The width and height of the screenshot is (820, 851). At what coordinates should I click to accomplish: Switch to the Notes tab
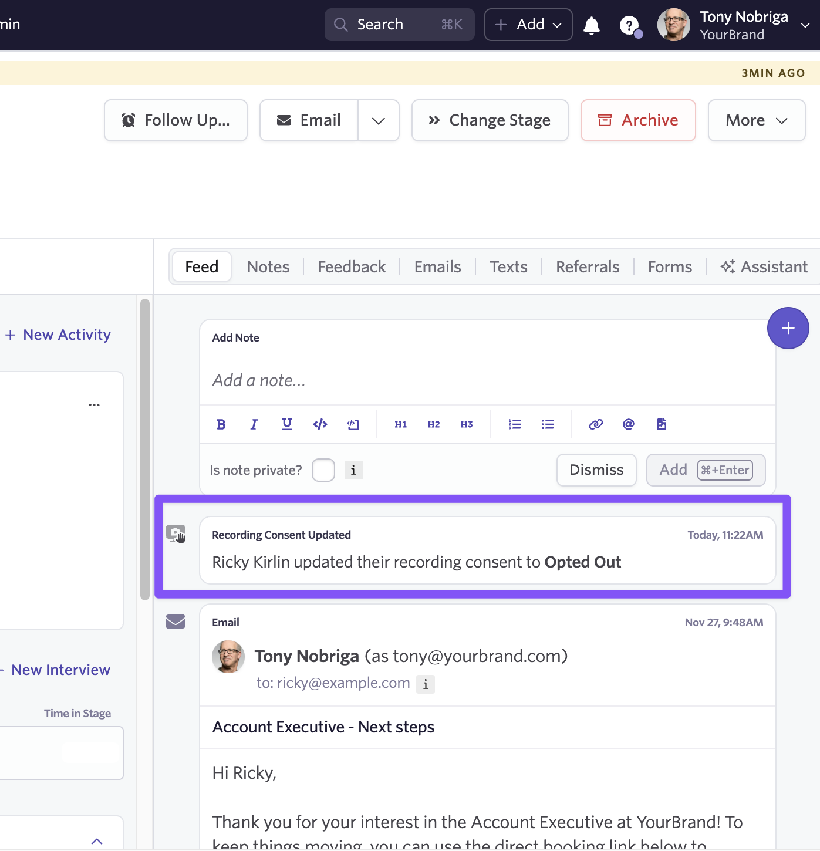click(268, 267)
